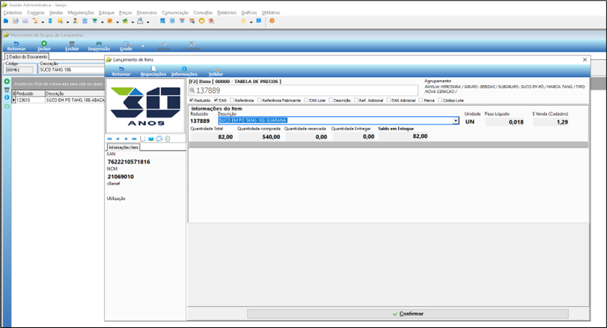Click the Grade icon in main toolbar
This screenshot has width=607, height=328.
pyautogui.click(x=126, y=43)
